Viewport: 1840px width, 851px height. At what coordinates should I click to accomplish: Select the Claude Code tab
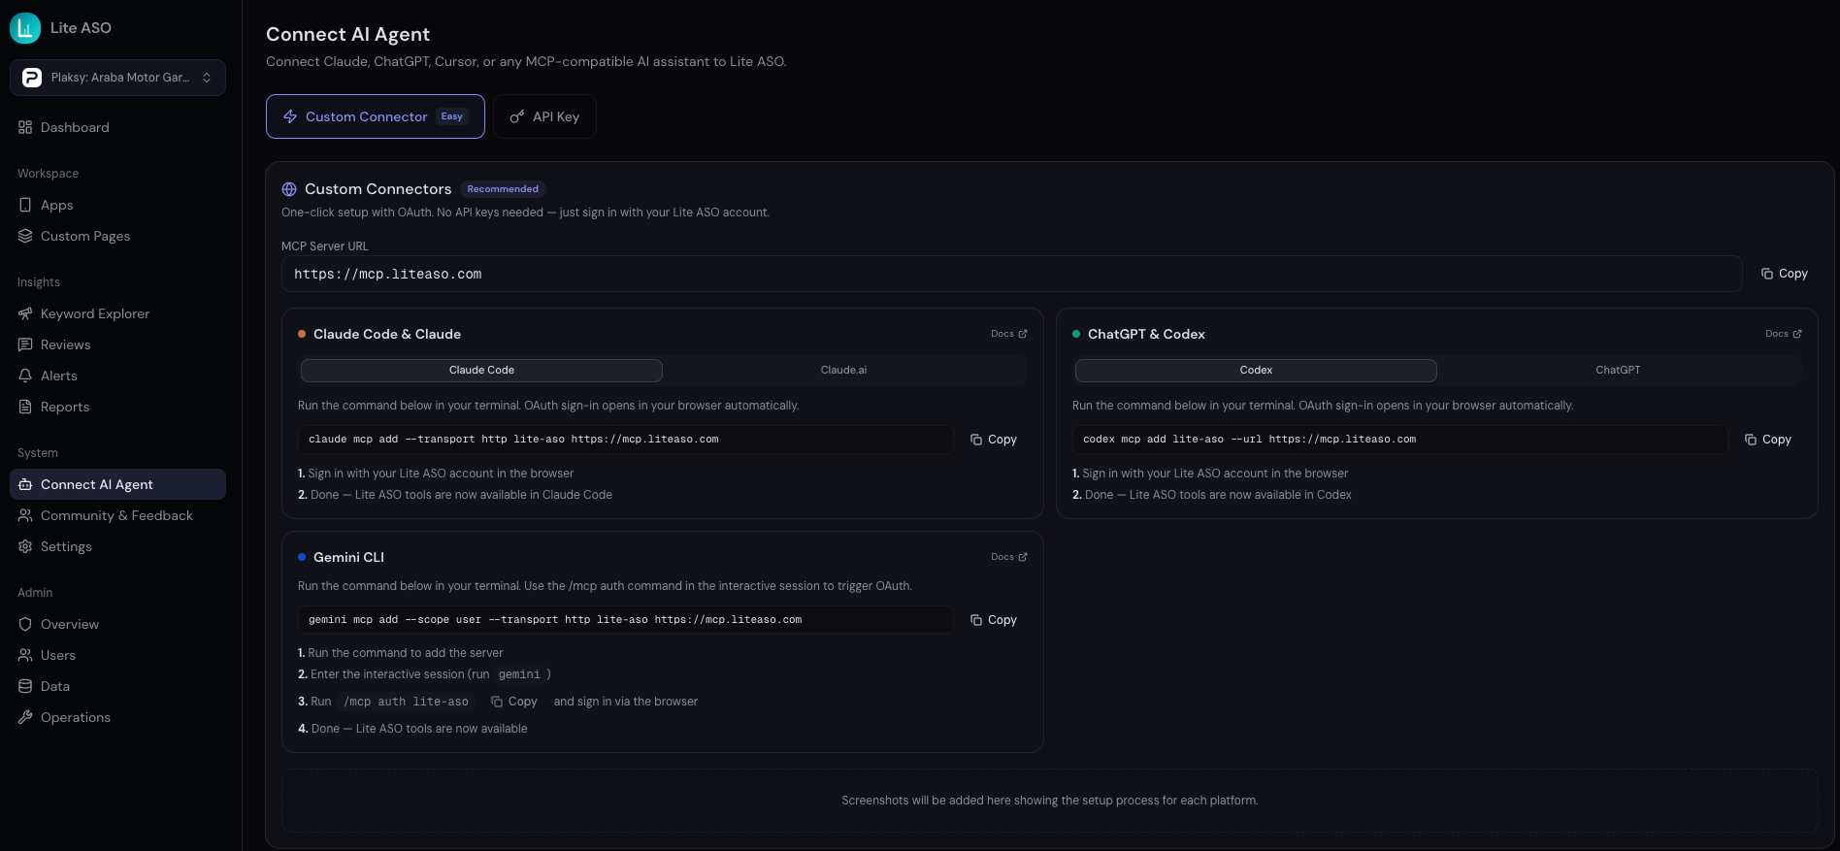481,370
